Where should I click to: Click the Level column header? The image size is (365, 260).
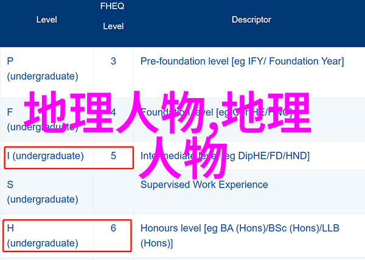point(47,19)
